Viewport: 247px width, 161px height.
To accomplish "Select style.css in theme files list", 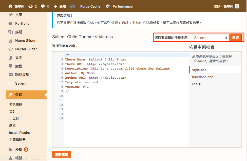I will click(199, 70).
